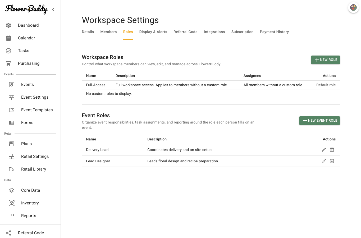361x238 pixels.
Task: Open the Event Settings sliders icon
Action: click(x=12, y=97)
